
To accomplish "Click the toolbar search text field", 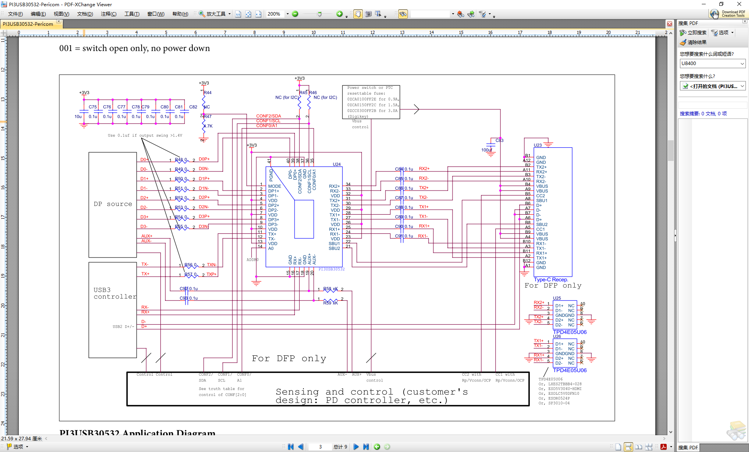I will [430, 14].
